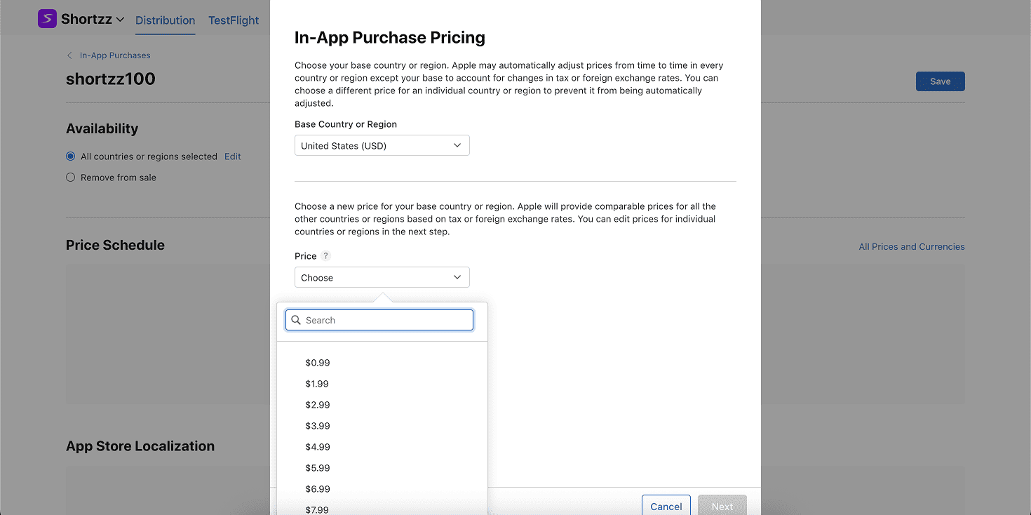Pick the $4.99 price from list
The image size is (1031, 515).
coord(318,447)
